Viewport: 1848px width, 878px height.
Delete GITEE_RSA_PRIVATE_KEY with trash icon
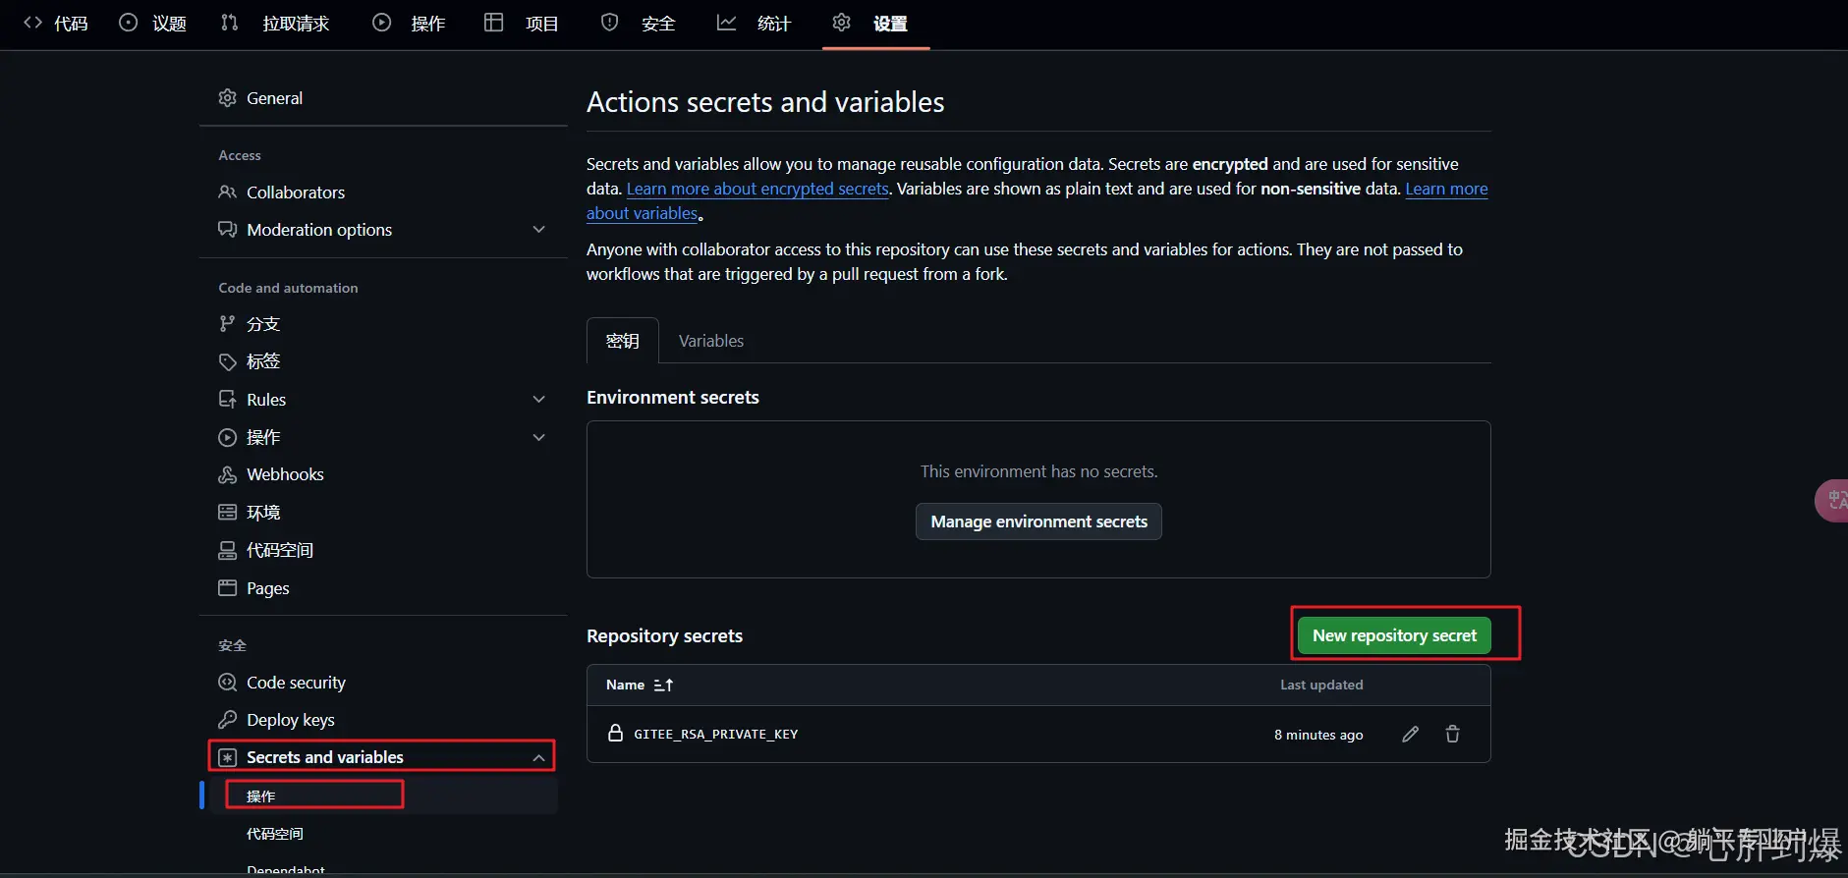pyautogui.click(x=1452, y=734)
